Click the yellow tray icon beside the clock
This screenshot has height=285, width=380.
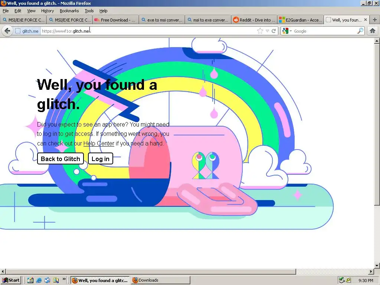tap(348, 280)
